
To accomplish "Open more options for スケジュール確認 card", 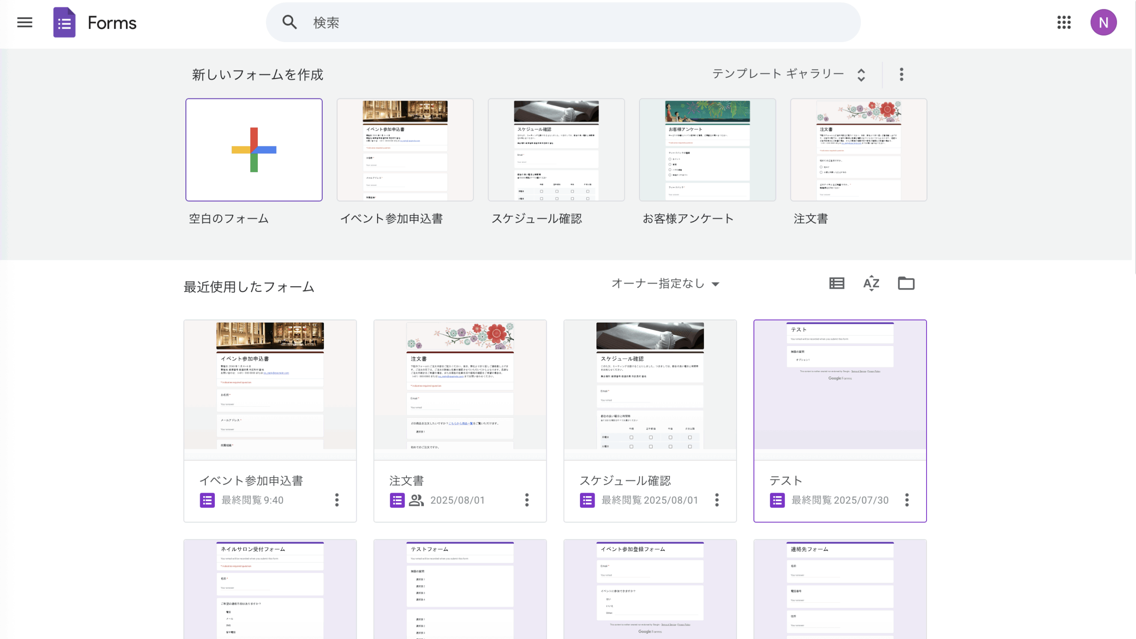I will tap(717, 500).
